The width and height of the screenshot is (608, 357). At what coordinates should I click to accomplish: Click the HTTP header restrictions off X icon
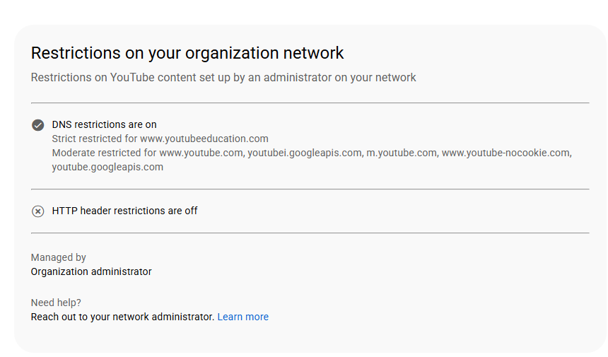point(37,211)
